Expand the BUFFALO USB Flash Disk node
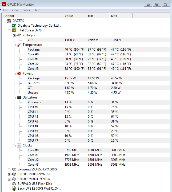The height and width of the screenshot is (192, 172). pos(9,184)
